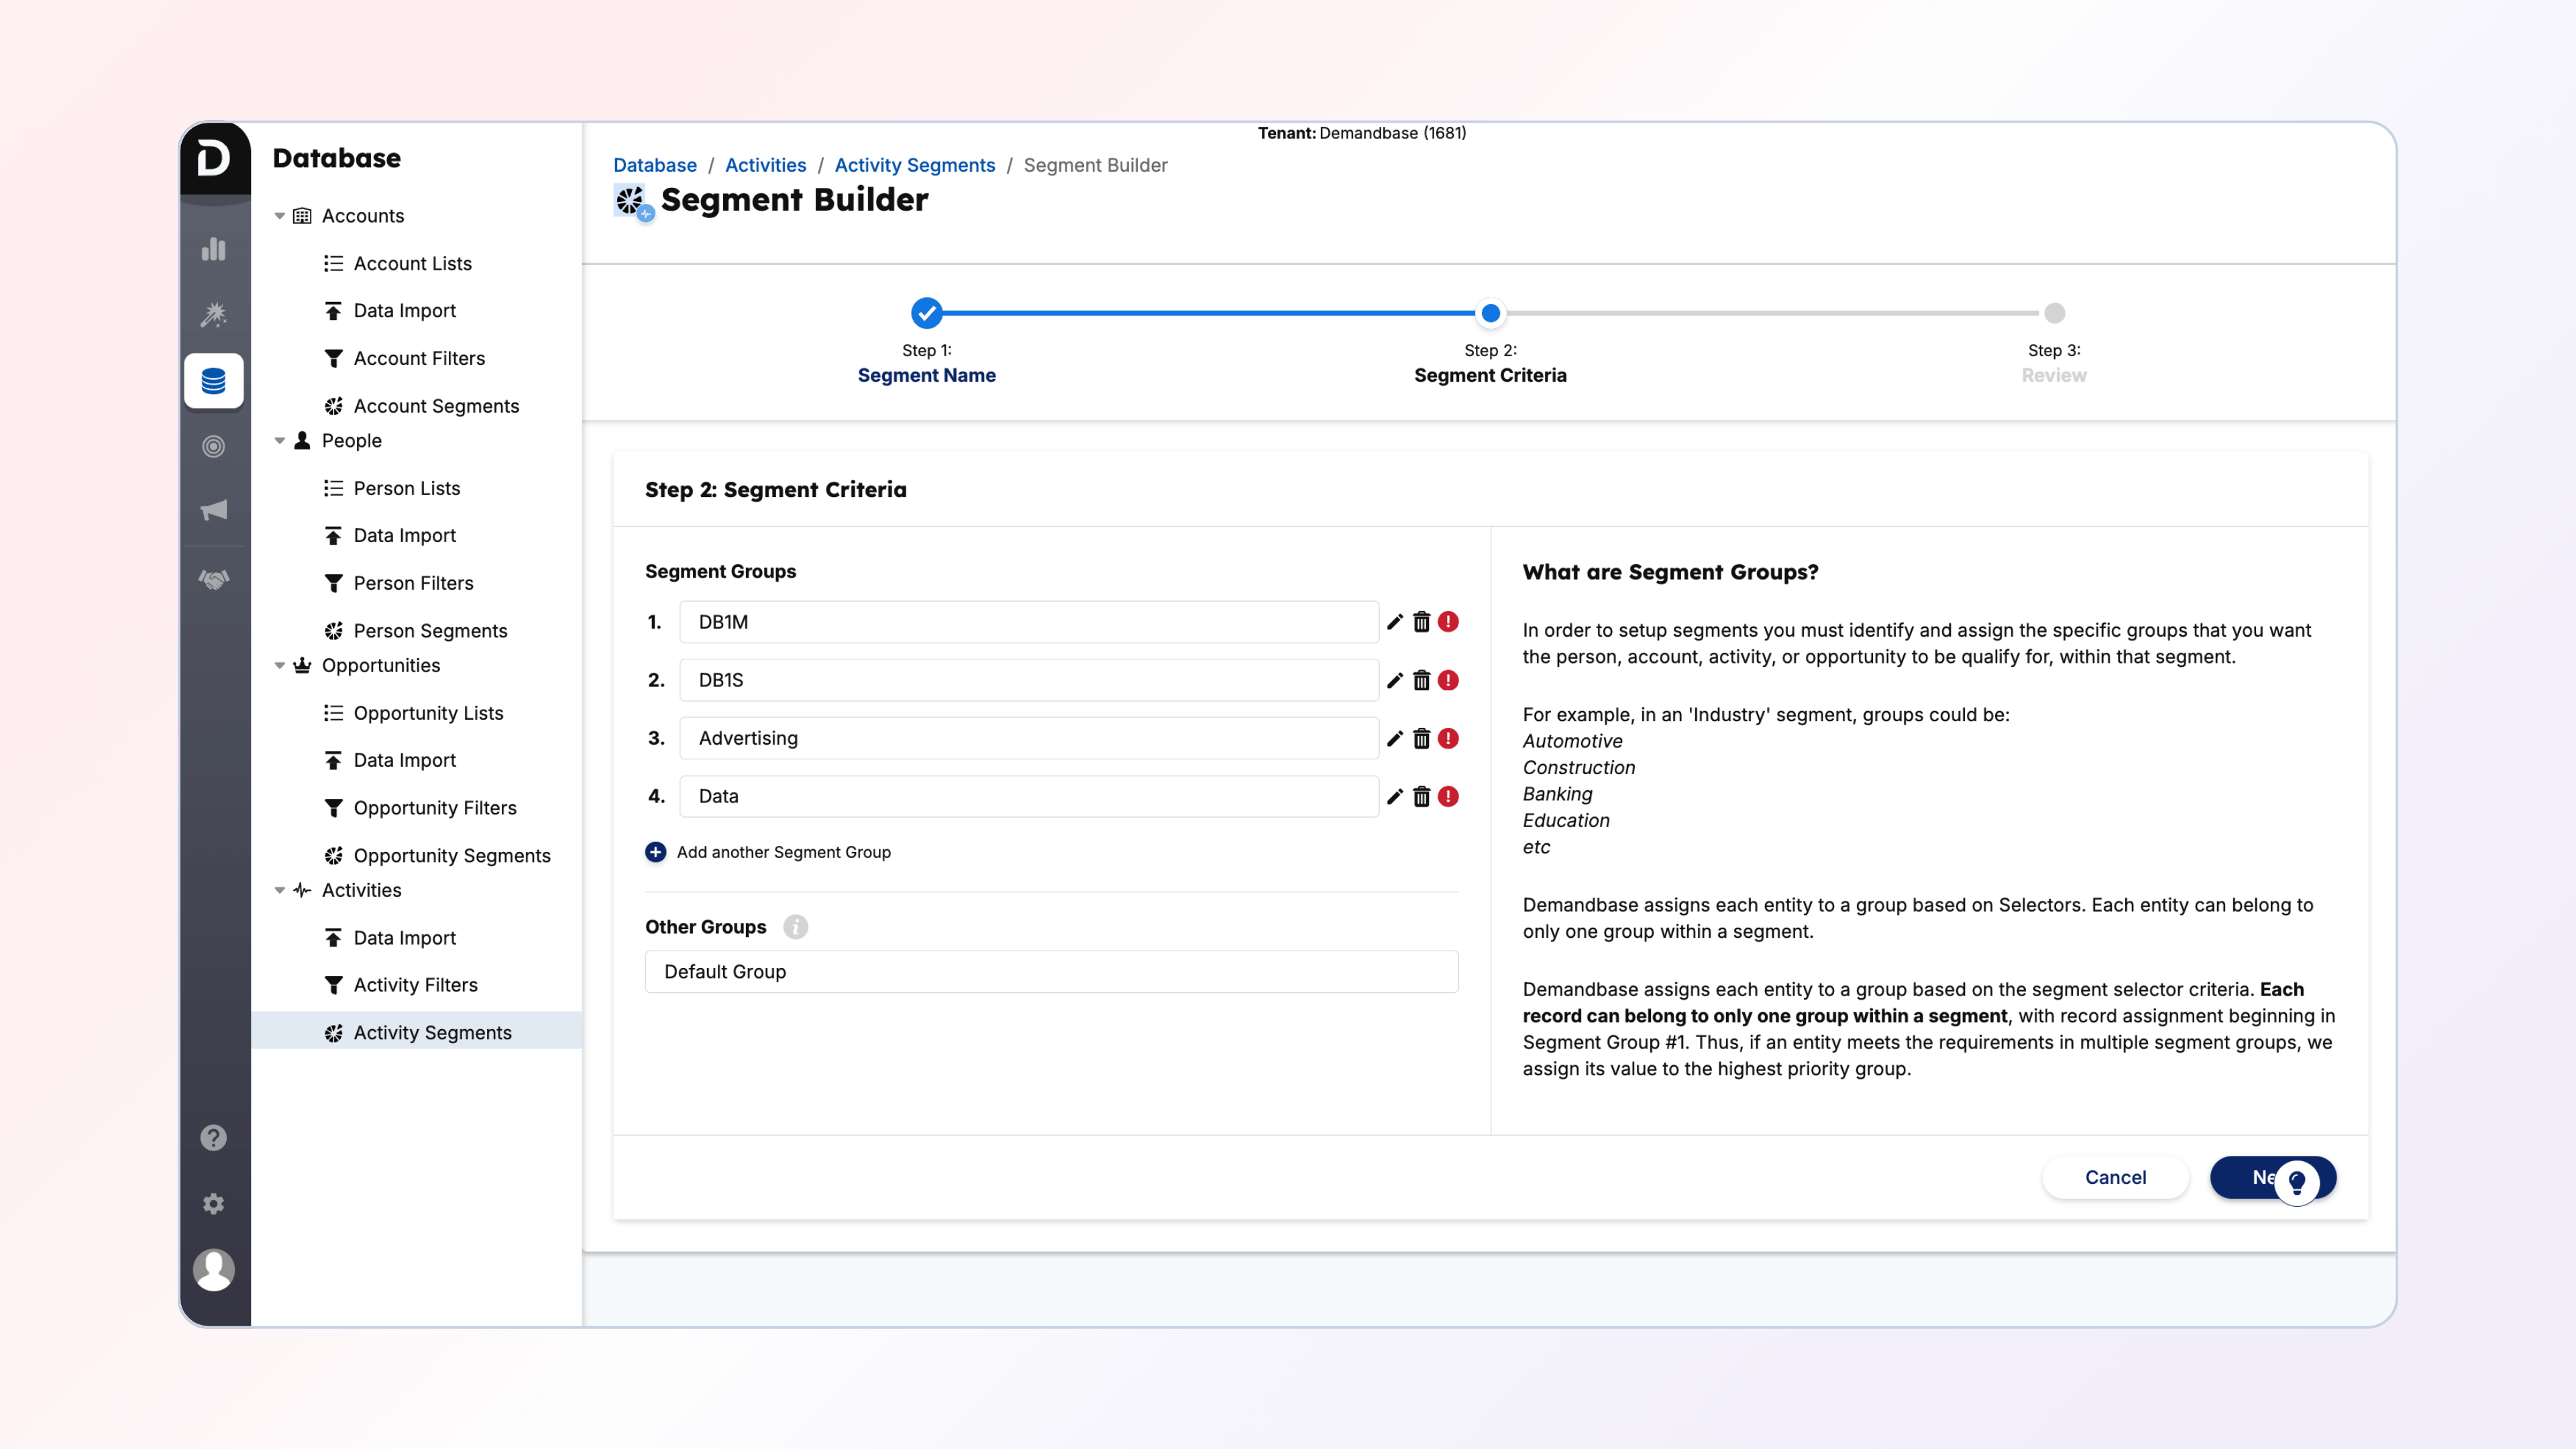Click the Advertising group name field
The width and height of the screenshot is (2576, 1449).
pos(1028,738)
